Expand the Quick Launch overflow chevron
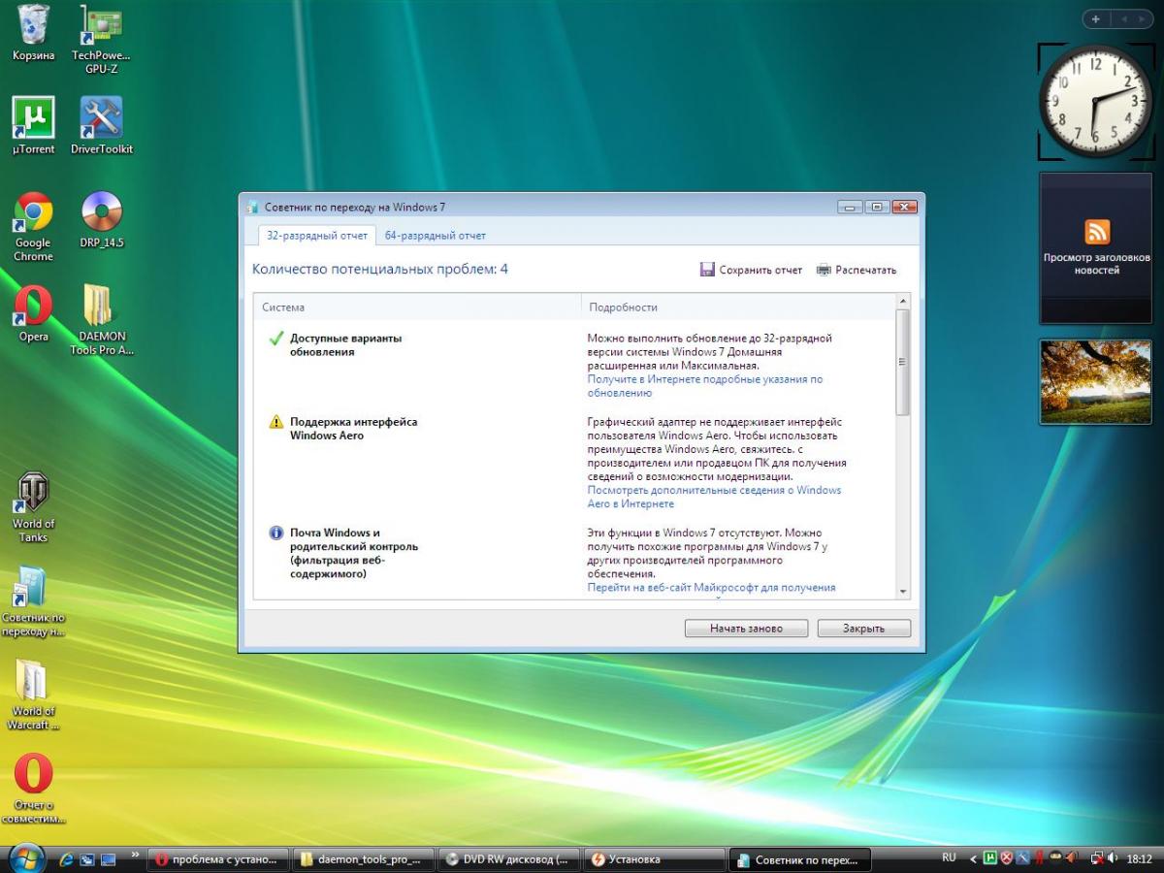Viewport: 1164px width, 873px height. (x=135, y=857)
